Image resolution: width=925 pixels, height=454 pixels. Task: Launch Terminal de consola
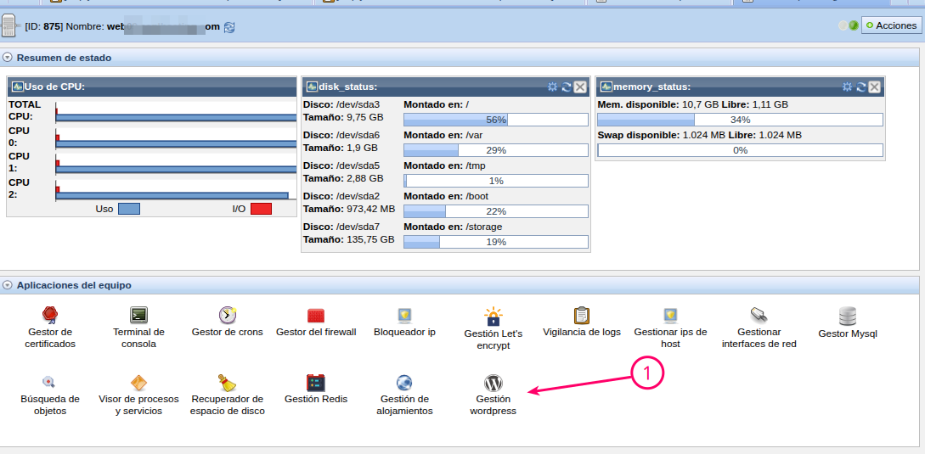coord(138,317)
